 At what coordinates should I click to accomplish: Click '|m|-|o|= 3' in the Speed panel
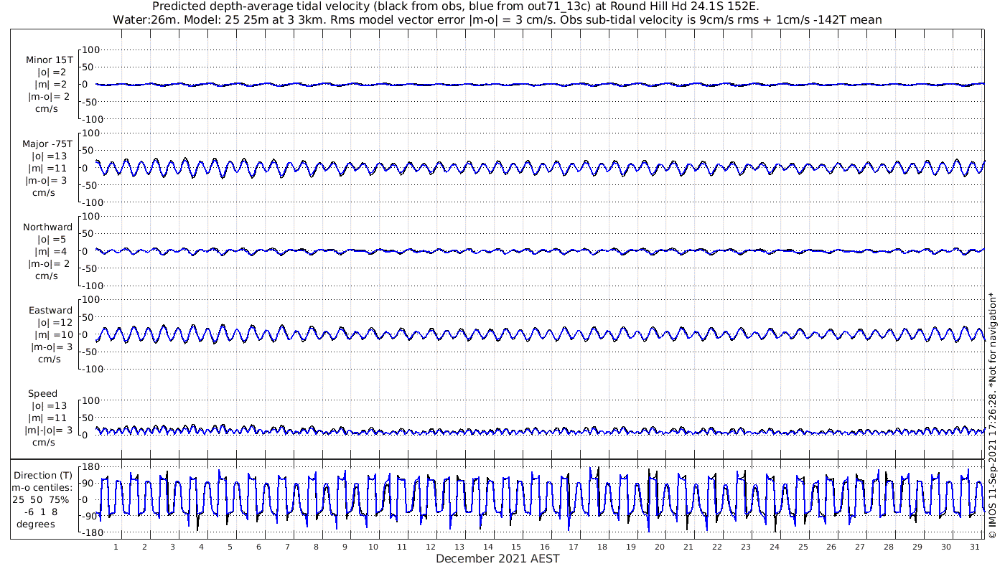pyautogui.click(x=49, y=430)
